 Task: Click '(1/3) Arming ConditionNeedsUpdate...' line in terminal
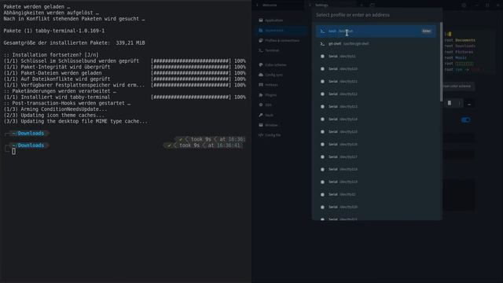pyautogui.click(x=55, y=109)
